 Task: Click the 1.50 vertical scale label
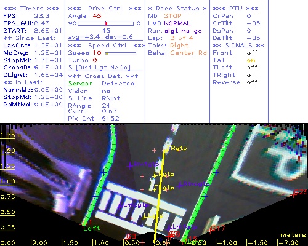tap(7, 151)
